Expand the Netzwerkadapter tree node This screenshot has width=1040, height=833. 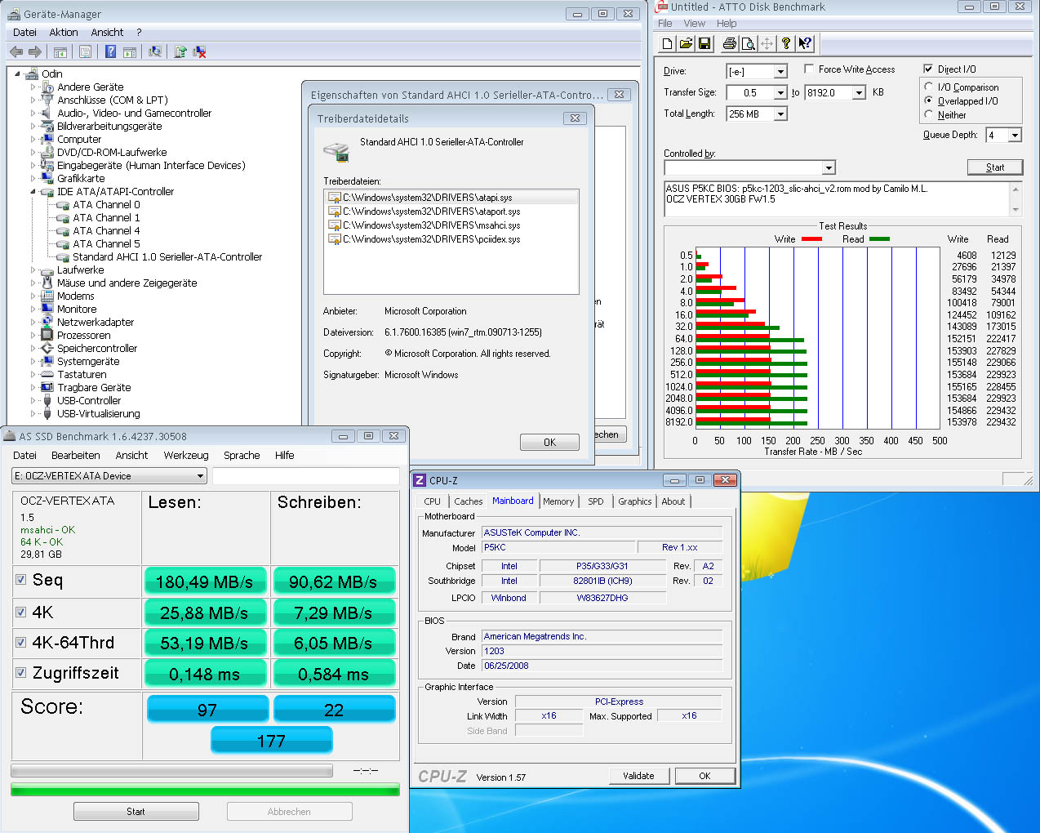tap(34, 322)
